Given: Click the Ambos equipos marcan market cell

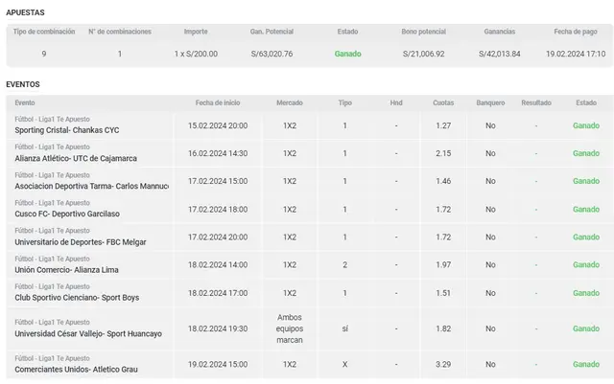Looking at the screenshot, I should pos(289,328).
